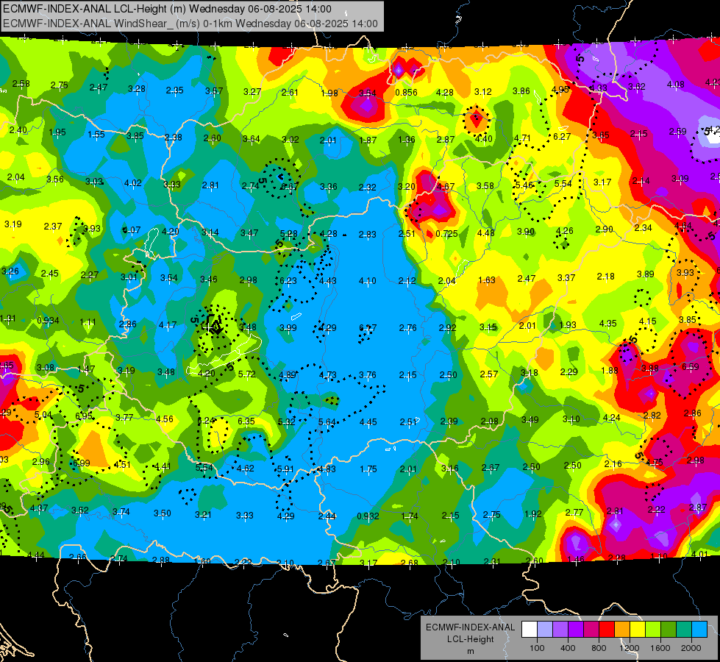Click the legend unit label m
The width and height of the screenshot is (720, 662).
point(470,651)
